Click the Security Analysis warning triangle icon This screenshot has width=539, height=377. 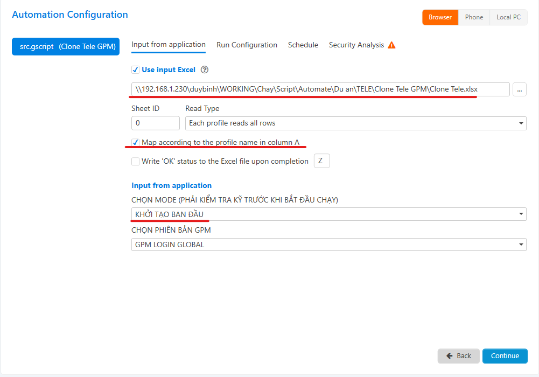point(391,45)
